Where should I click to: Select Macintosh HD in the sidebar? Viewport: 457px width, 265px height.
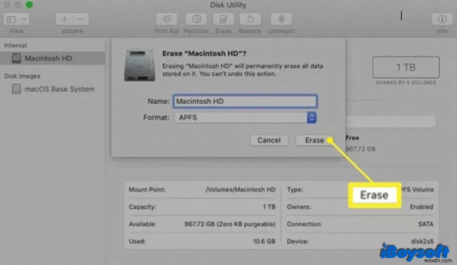pyautogui.click(x=53, y=58)
